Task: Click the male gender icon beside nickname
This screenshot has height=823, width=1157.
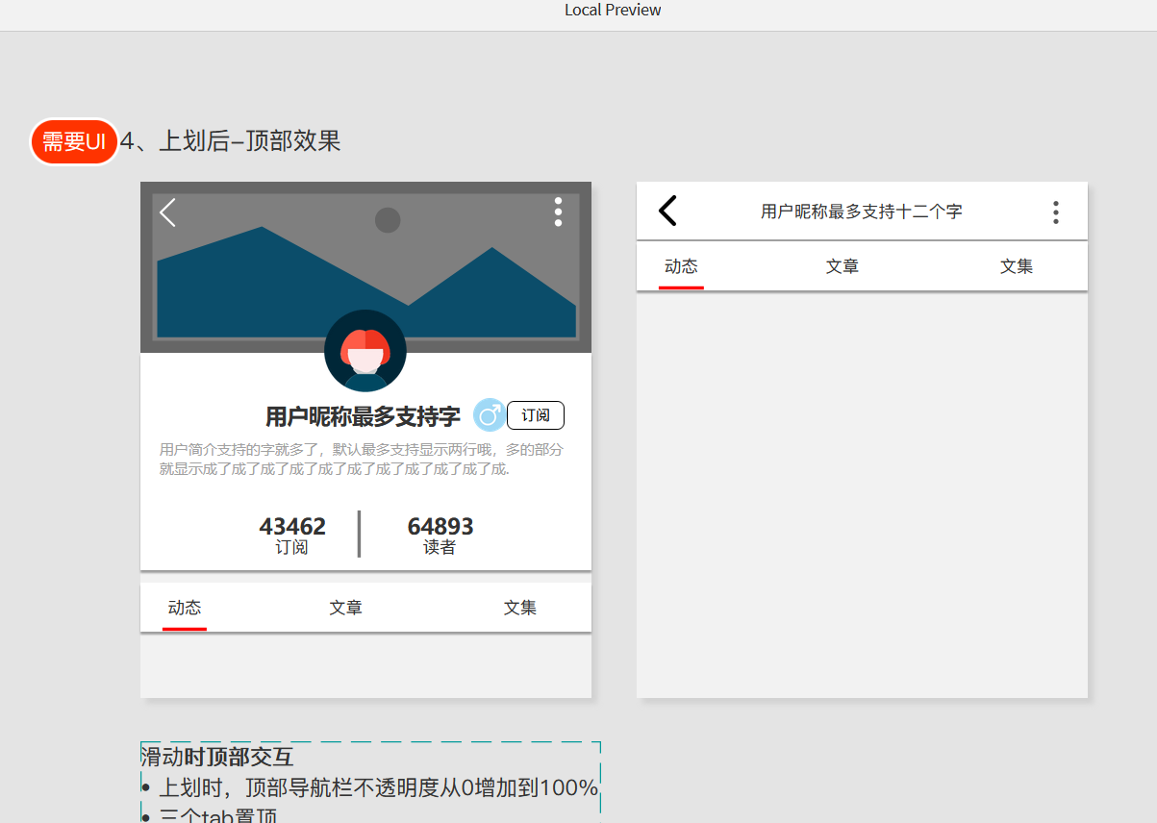Action: [489, 415]
